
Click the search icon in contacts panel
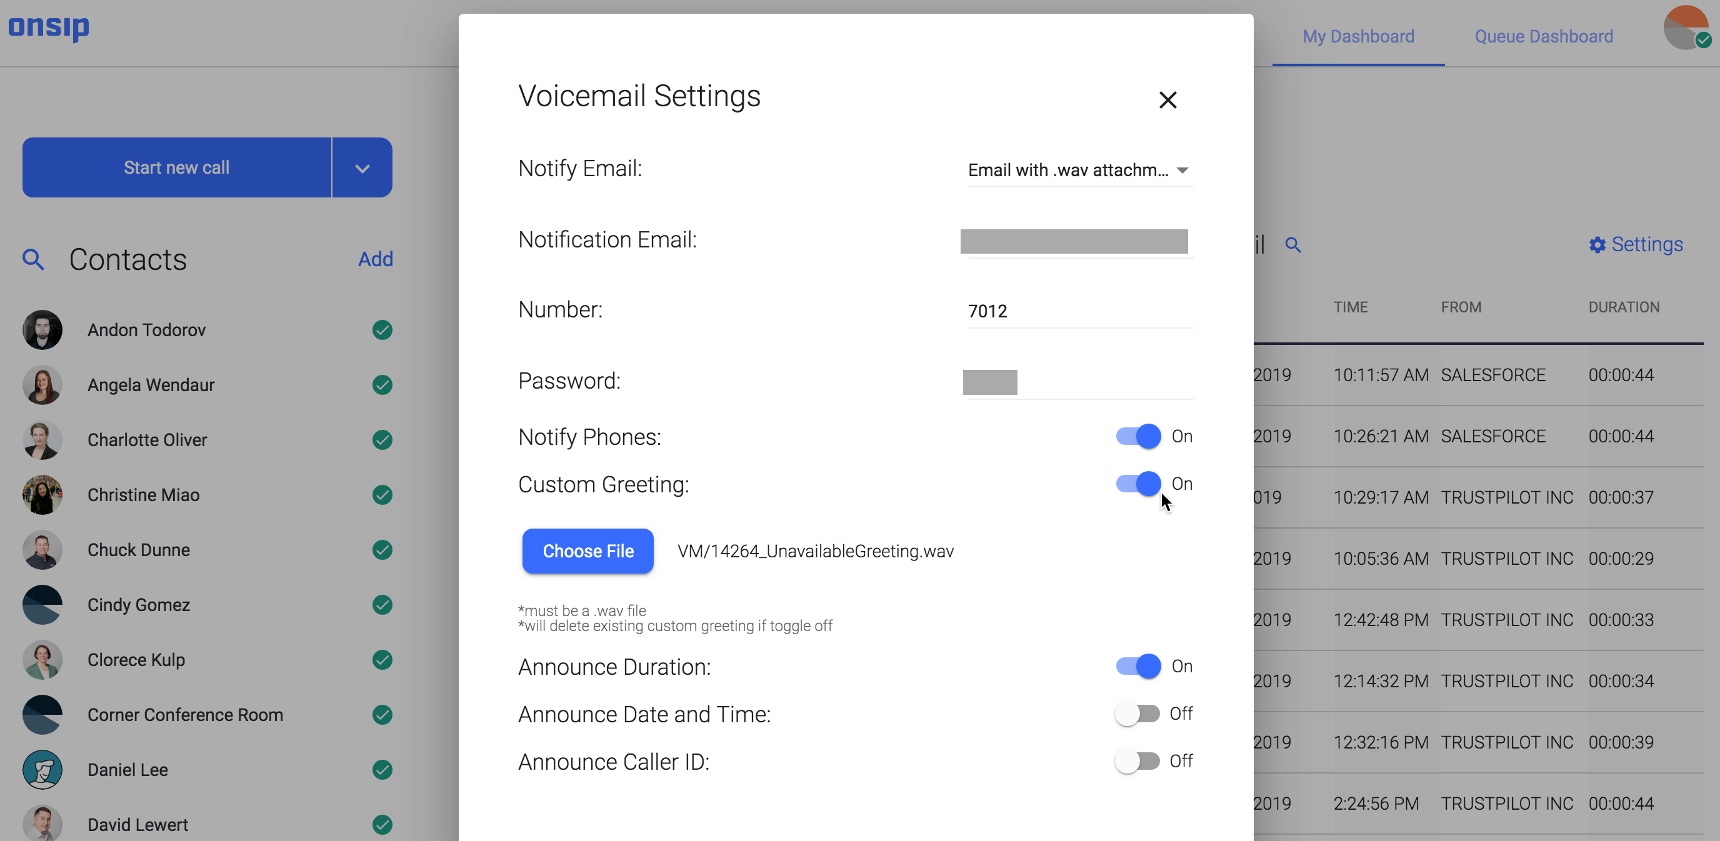click(32, 260)
